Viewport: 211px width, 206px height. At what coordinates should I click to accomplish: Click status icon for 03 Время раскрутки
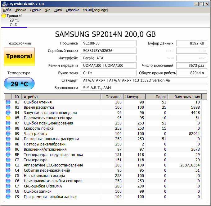coord(8,107)
